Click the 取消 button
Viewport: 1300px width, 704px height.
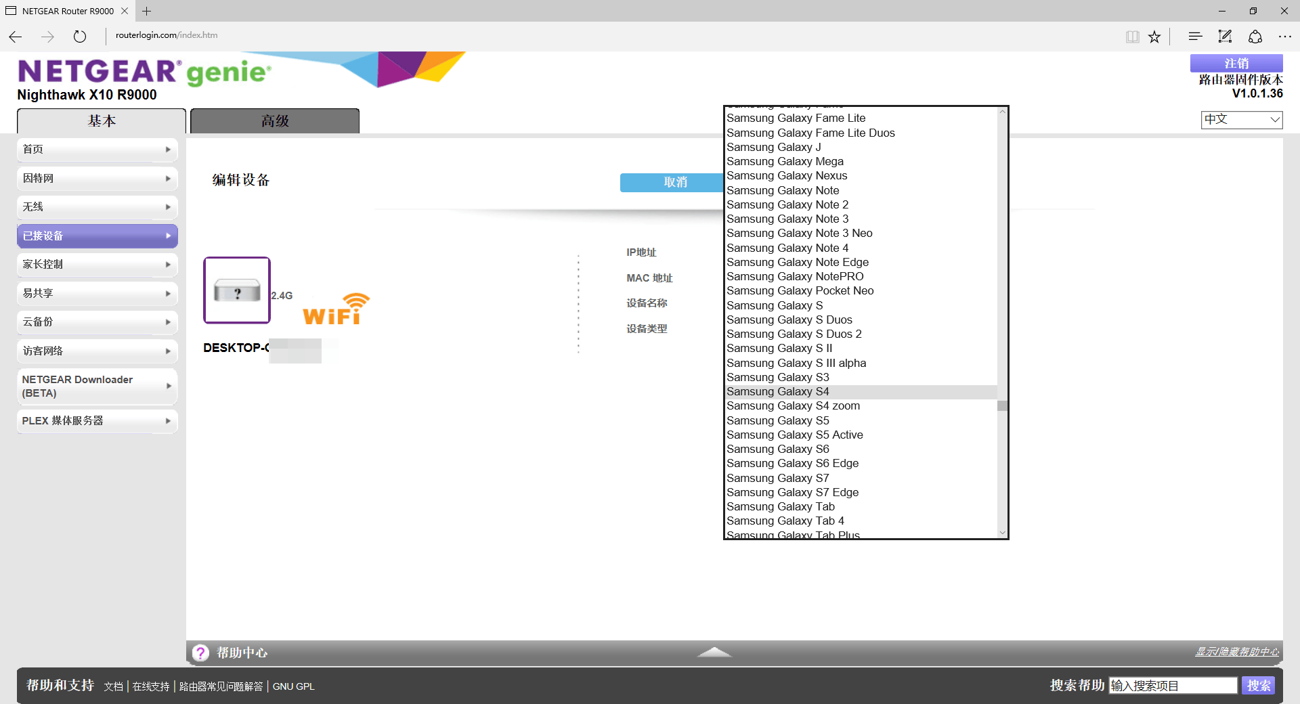(x=674, y=182)
